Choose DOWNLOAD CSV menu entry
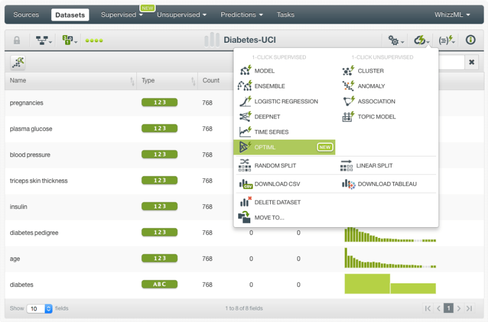This screenshot has height=322, width=488. click(277, 184)
